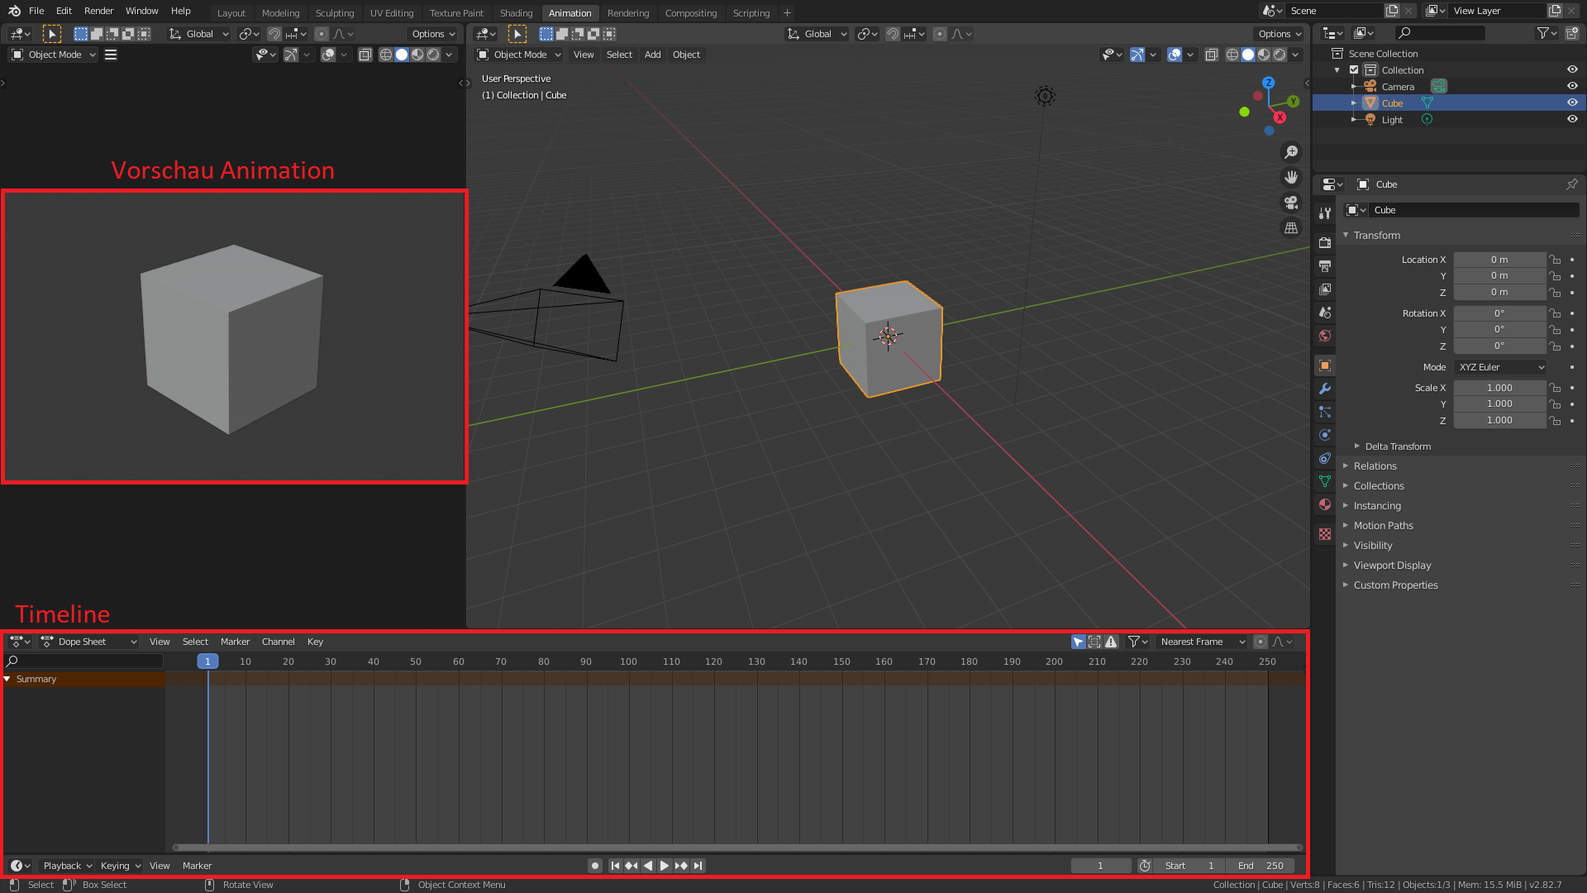Jump to the last frame of the timeline
Screen dimensions: 1587x893
point(698,866)
